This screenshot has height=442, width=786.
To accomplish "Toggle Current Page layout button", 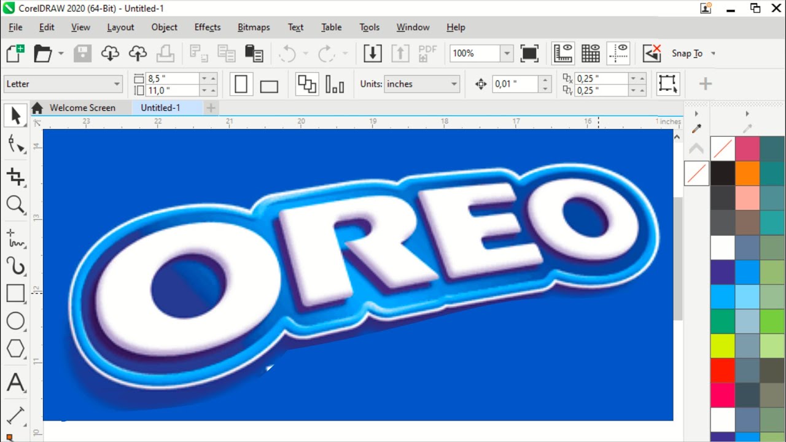I will coord(335,84).
